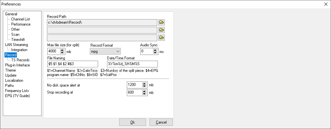Open Theme settings page
The width and height of the screenshot is (331, 129).
(11, 70)
